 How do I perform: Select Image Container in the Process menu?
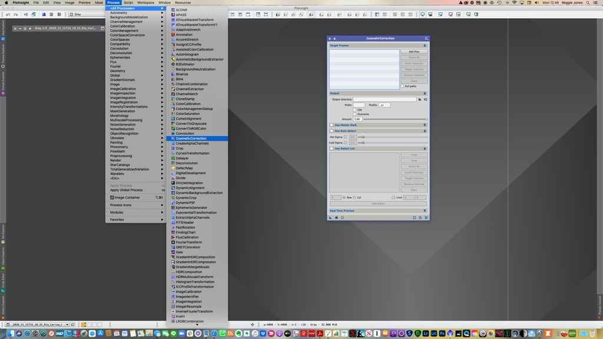(136, 198)
